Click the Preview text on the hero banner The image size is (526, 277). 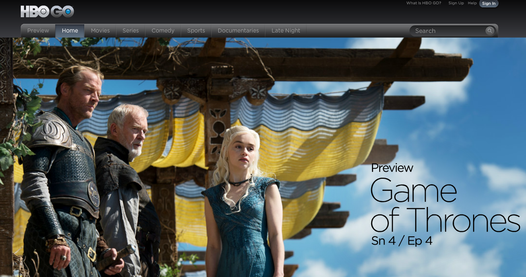[392, 168]
